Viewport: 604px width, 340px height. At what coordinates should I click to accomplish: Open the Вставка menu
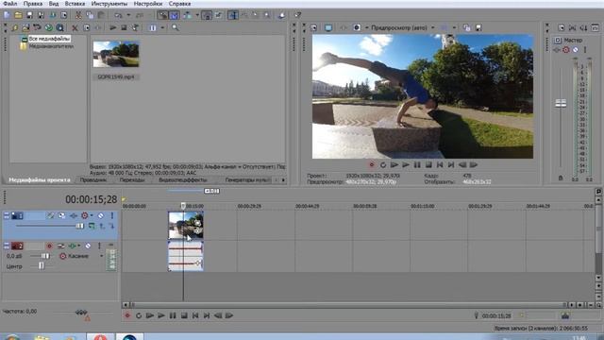(75, 4)
